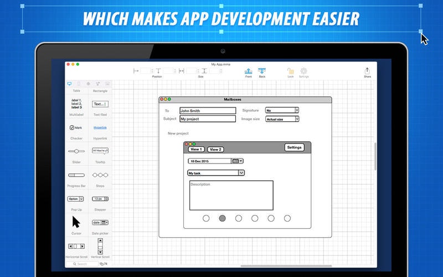The width and height of the screenshot is (443, 277).
Task: Send the object to back with the Back icon
Action: point(262,71)
